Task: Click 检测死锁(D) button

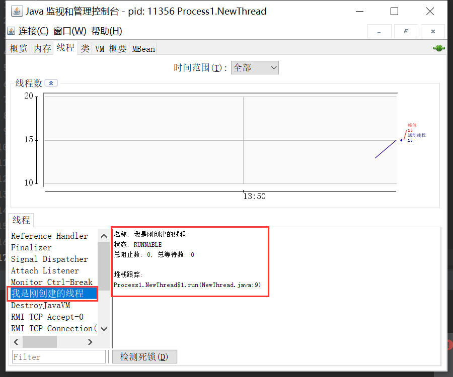Action: (144, 357)
